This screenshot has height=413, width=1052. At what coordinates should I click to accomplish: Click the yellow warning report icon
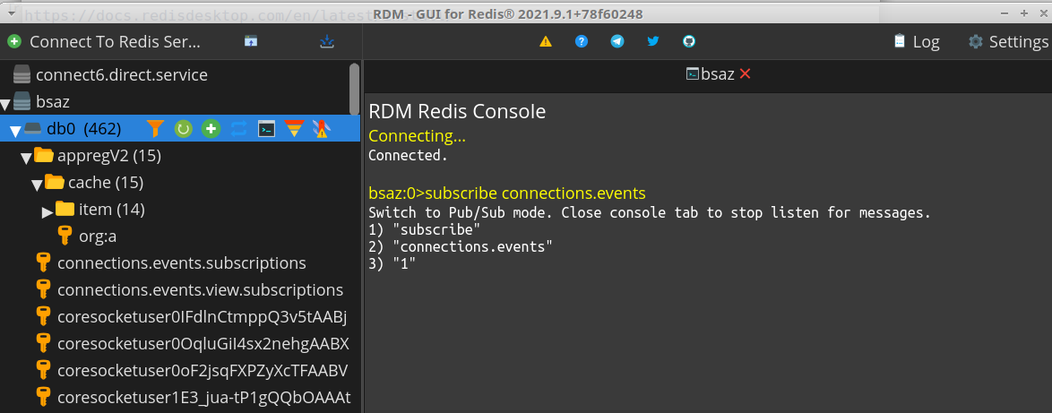546,42
